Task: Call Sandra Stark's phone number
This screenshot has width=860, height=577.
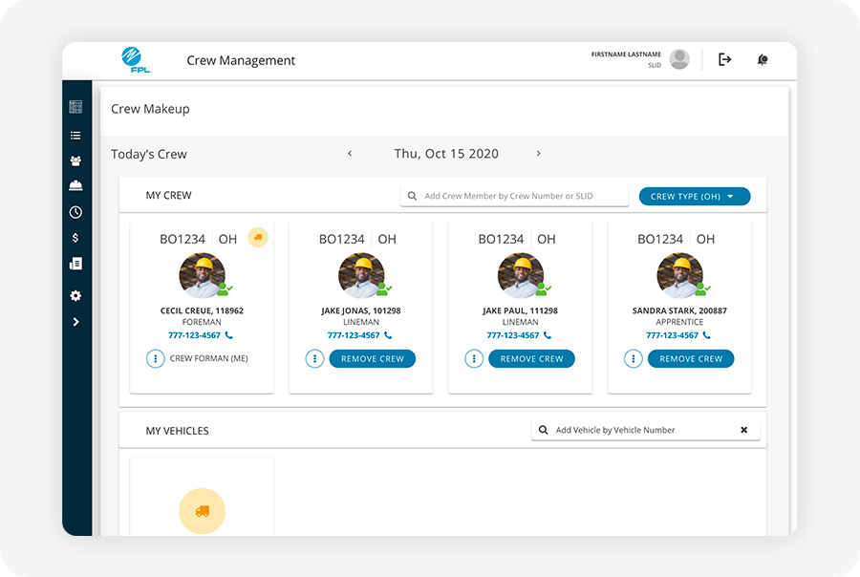Action: [x=677, y=335]
